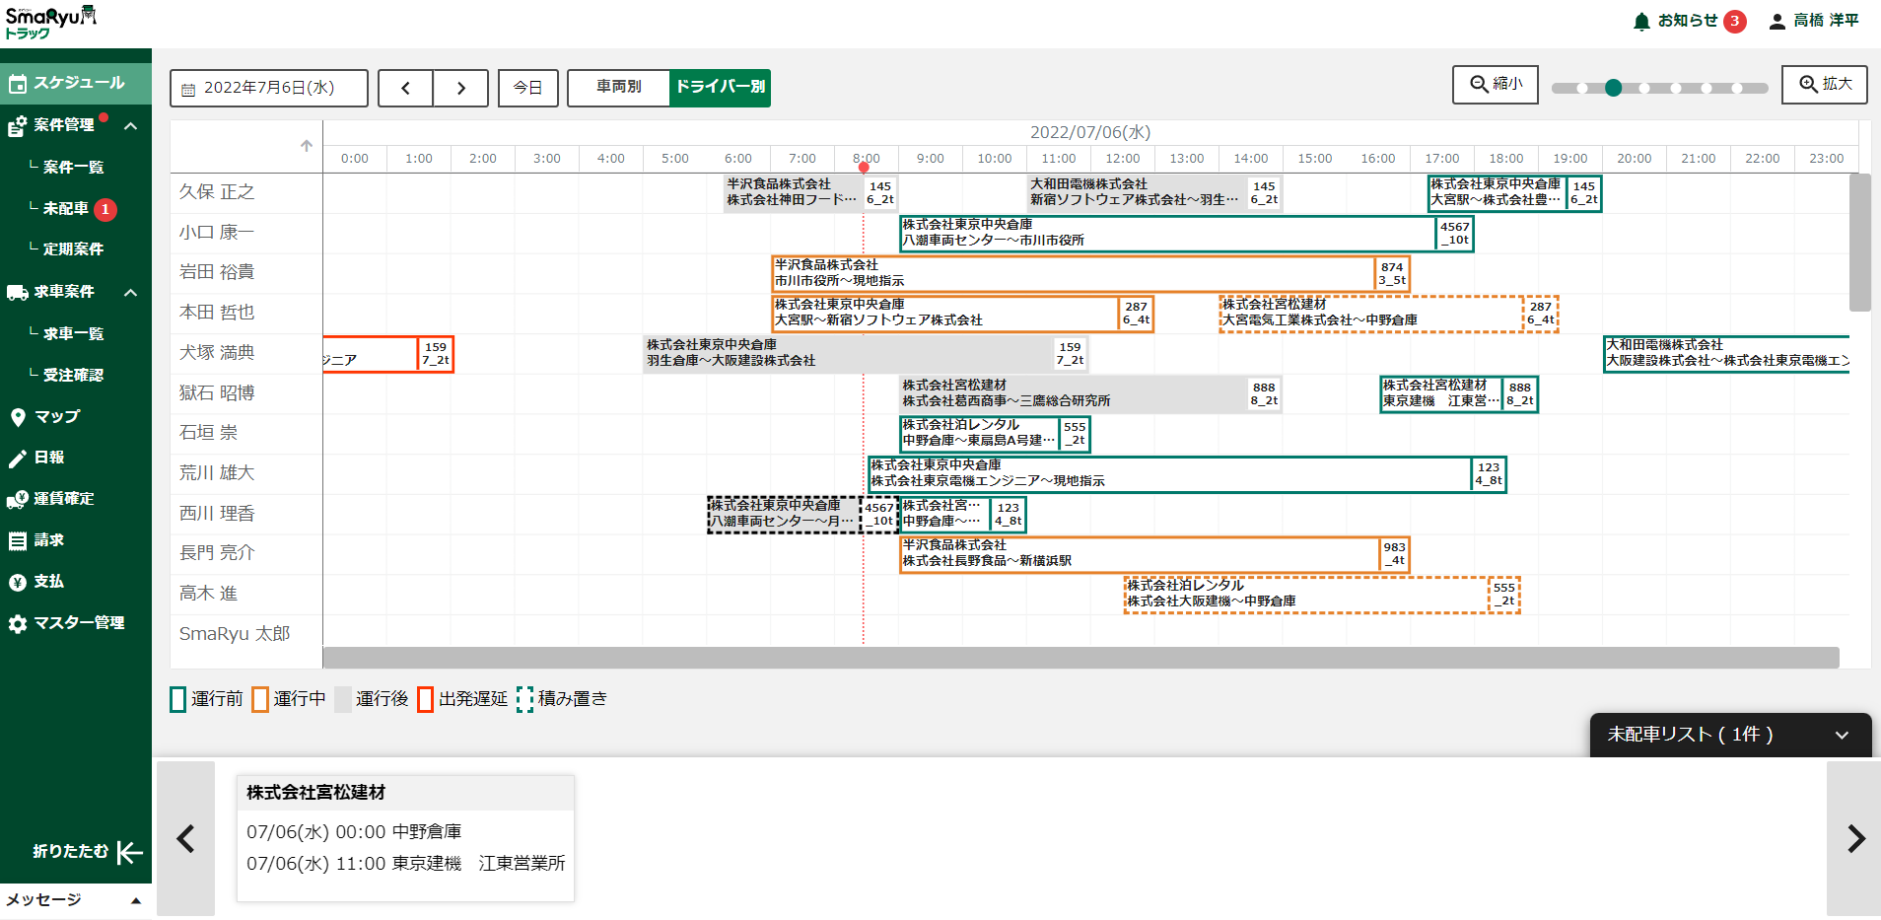Collapse the 求車案件 section chevron
Image resolution: width=1881 pixels, height=920 pixels.
[x=130, y=292]
